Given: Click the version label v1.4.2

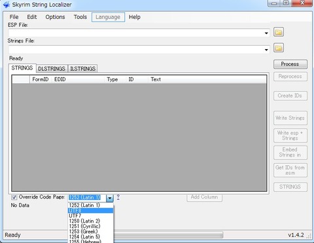Looking at the screenshot, I should tap(296, 235).
